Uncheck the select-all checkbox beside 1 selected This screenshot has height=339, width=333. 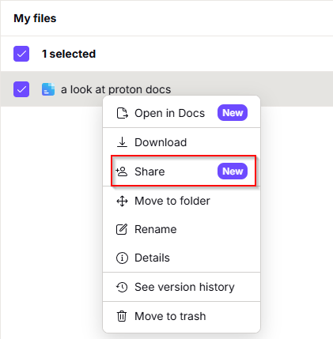tap(21, 54)
